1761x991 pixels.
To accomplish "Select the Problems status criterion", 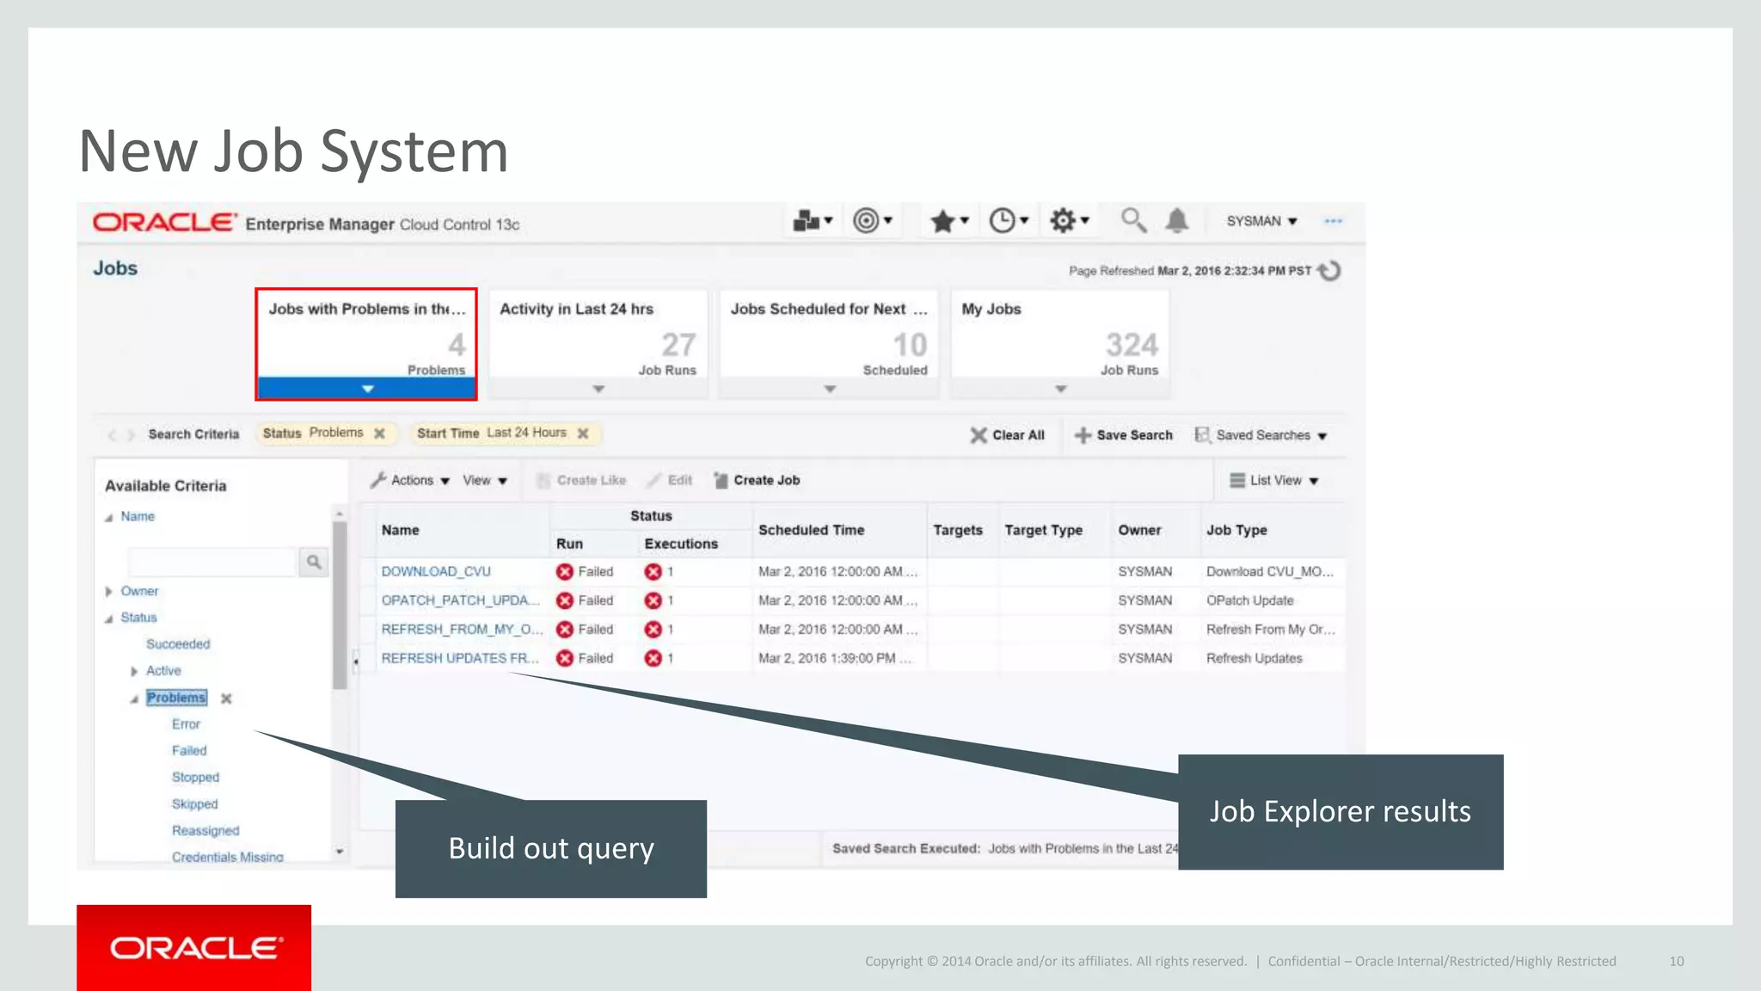I will (176, 698).
